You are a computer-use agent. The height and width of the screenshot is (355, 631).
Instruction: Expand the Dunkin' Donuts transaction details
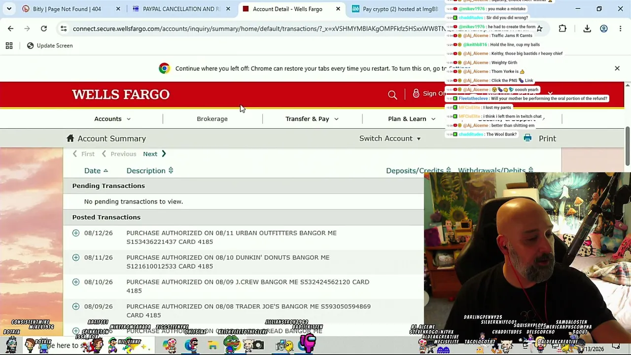tap(76, 257)
